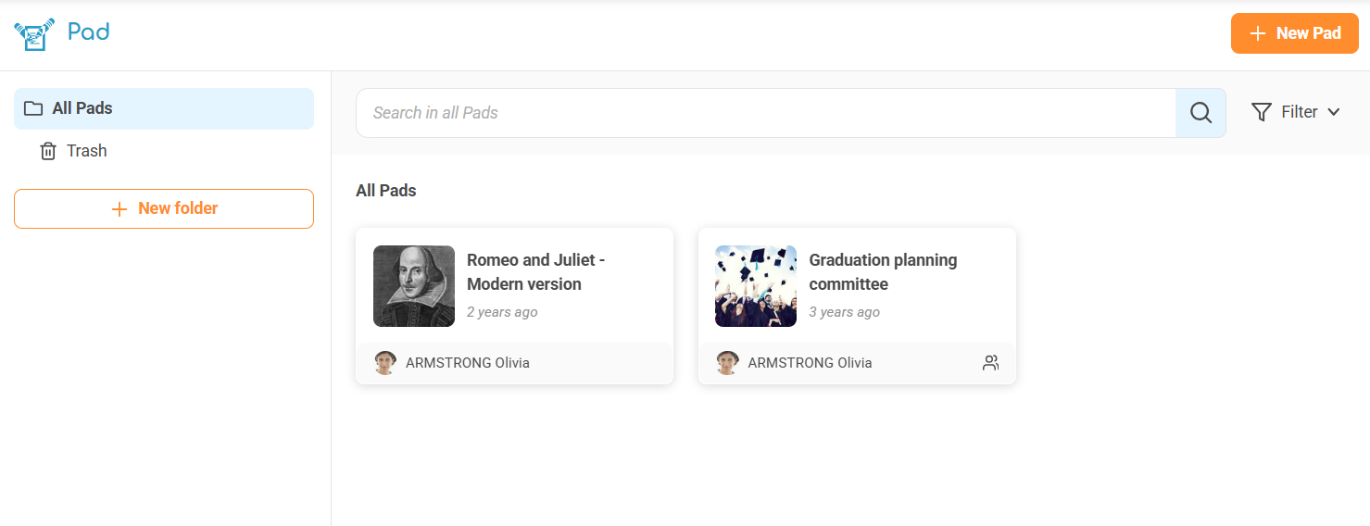
Task: Open the Trash sidebar item
Action: pos(87,151)
